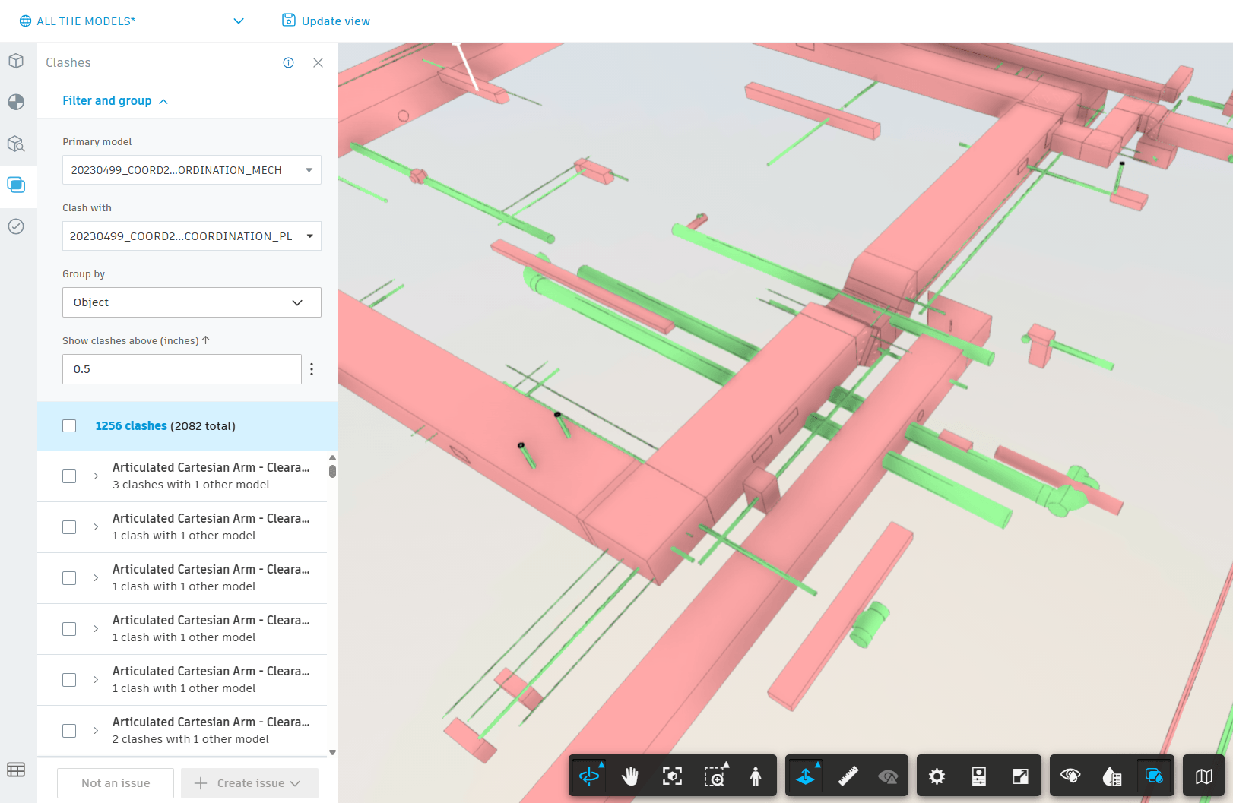The width and height of the screenshot is (1233, 803).
Task: Check the select-all 1256 clashes checkbox
Action: click(x=69, y=426)
